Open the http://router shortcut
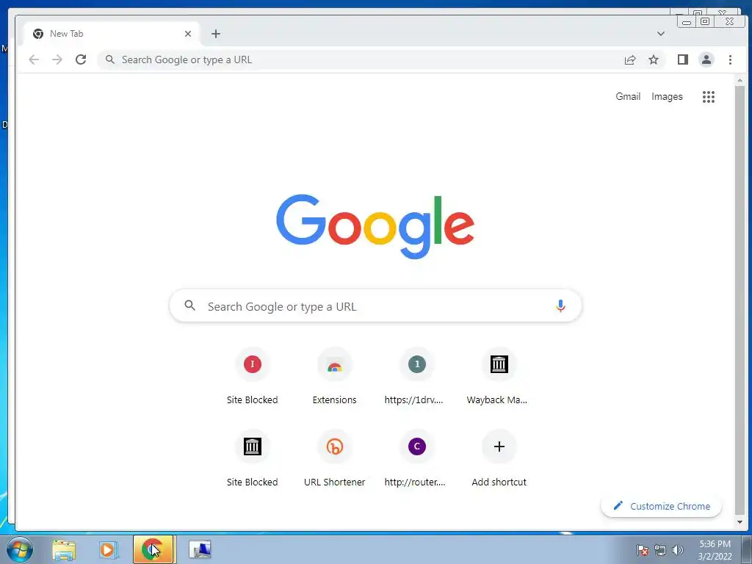752x564 pixels. coord(417,458)
